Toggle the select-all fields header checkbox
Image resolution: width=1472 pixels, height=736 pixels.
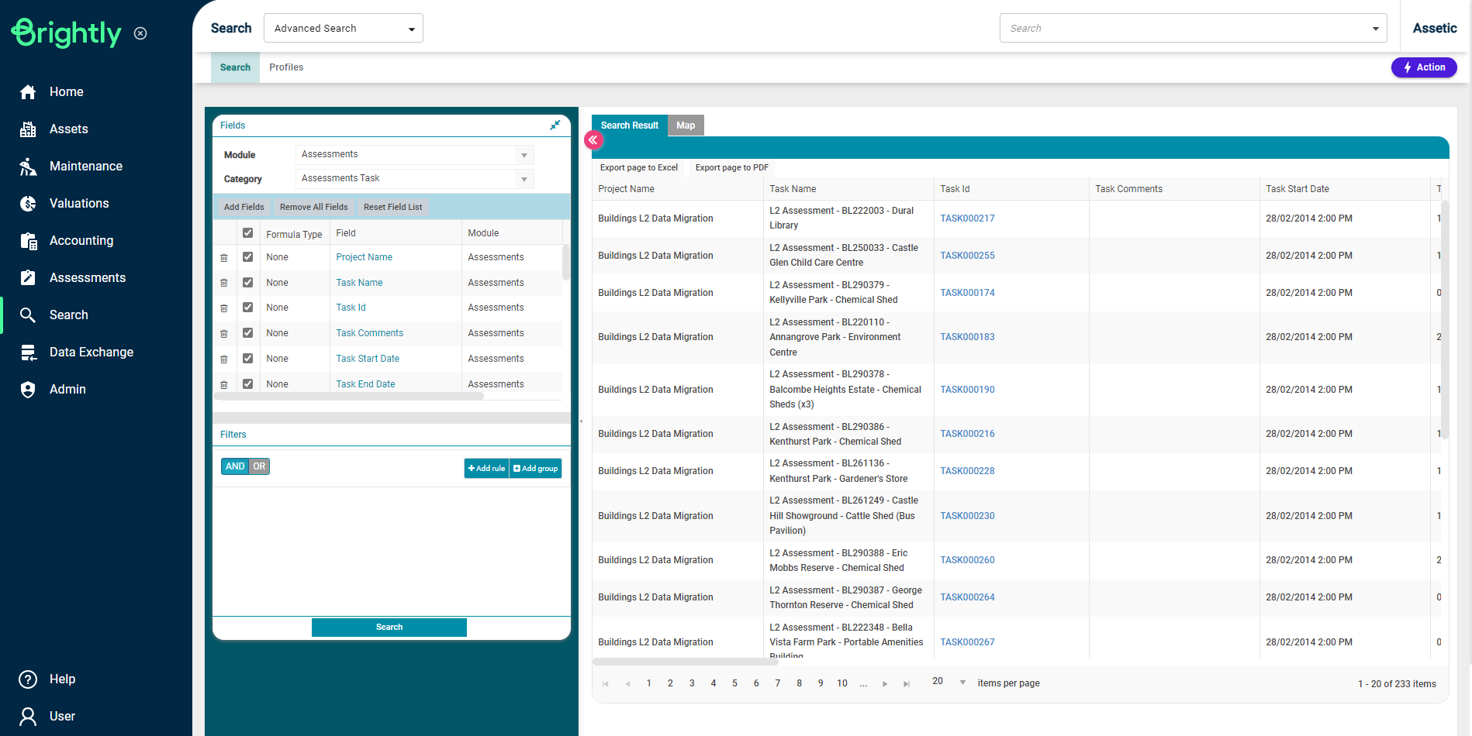click(x=247, y=233)
